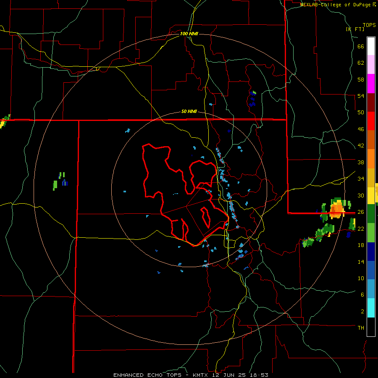
Task: Click the 18:53 timestamp in the footer
Action: coord(258,375)
